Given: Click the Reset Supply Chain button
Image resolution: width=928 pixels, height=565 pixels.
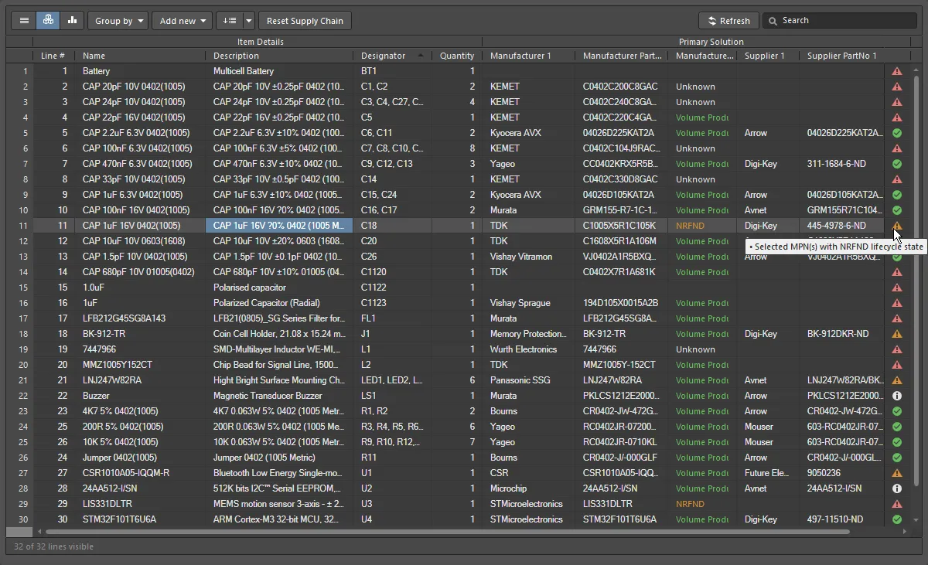Looking at the screenshot, I should tap(305, 21).
